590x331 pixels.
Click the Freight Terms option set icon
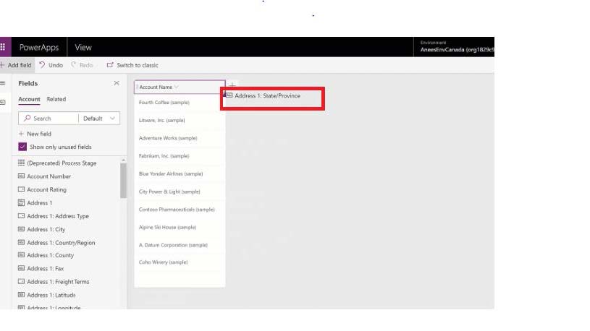pyautogui.click(x=22, y=281)
